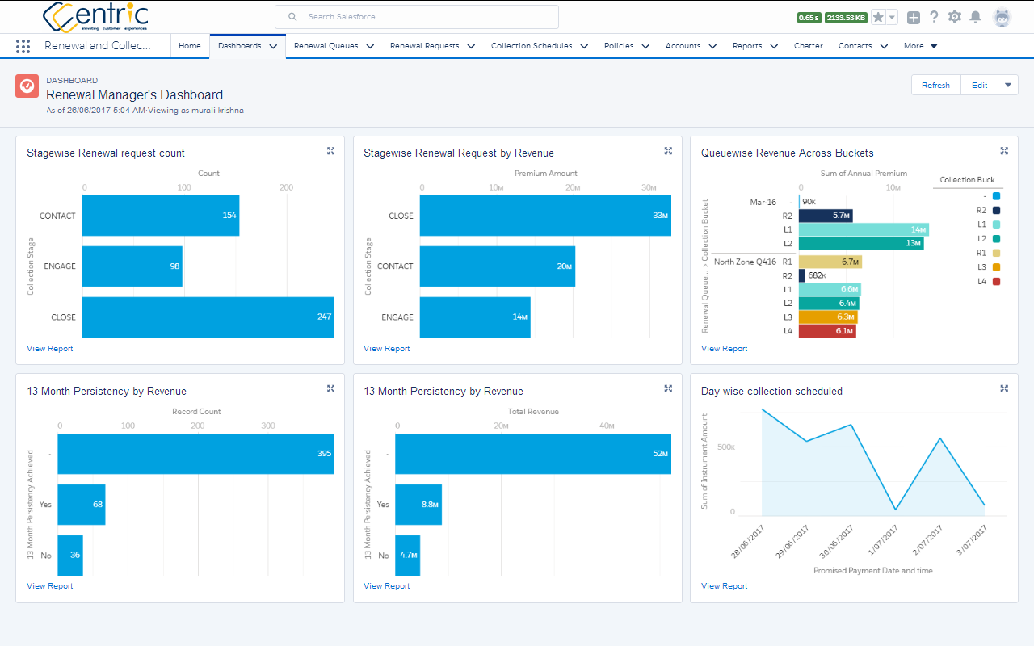Image resolution: width=1034 pixels, height=646 pixels.
Task: Click the Favorites star icon
Action: point(878,17)
